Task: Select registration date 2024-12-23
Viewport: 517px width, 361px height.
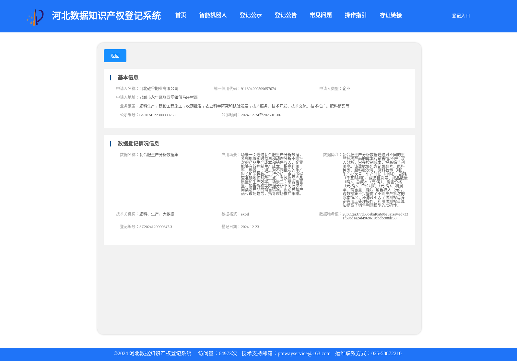Action: [250, 227]
